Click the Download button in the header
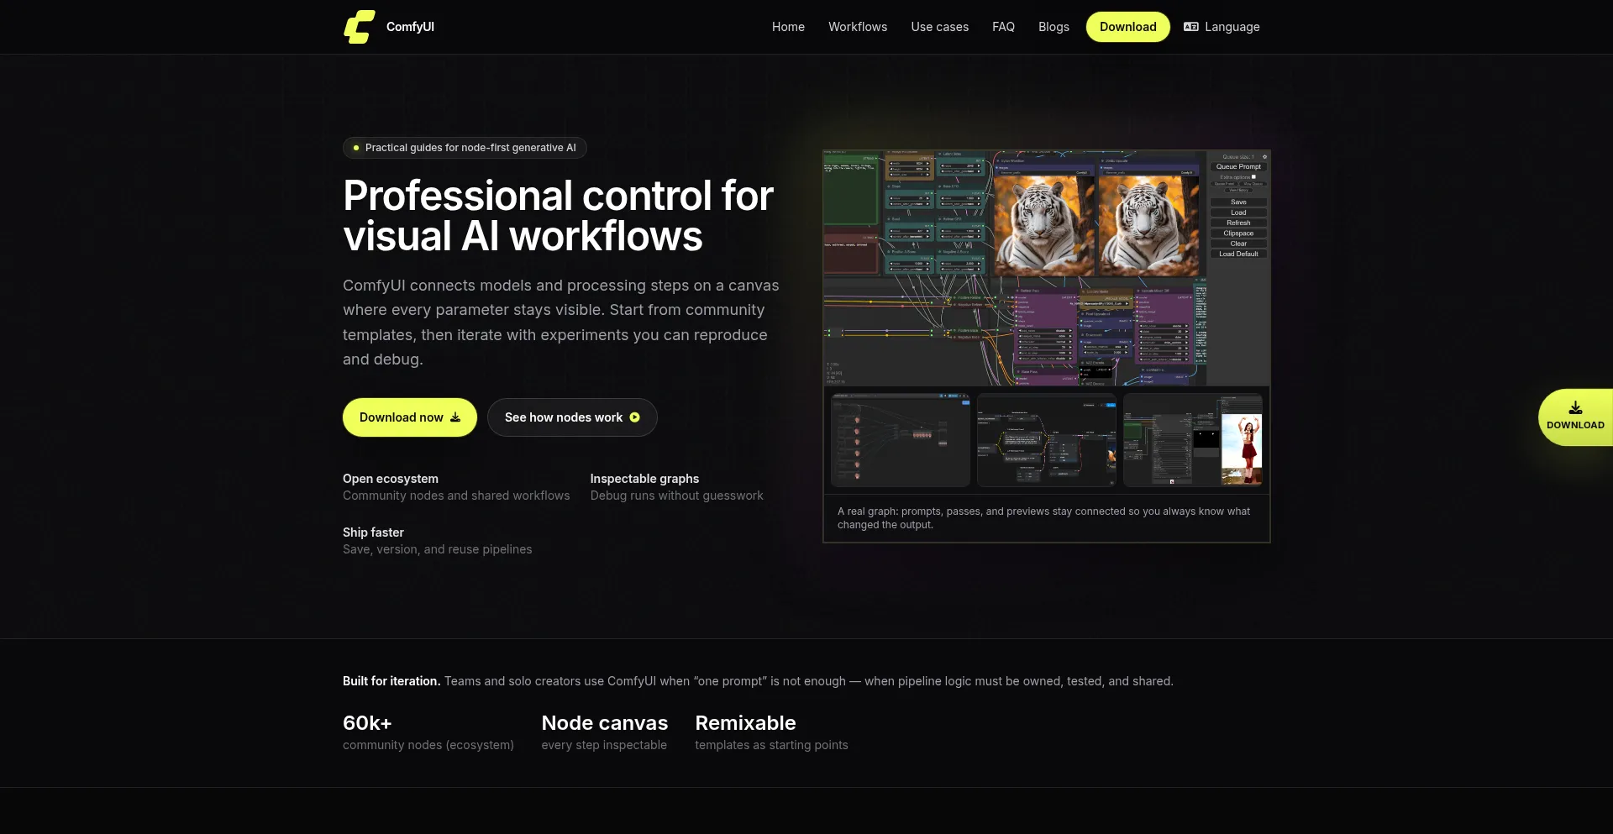 1127,27
